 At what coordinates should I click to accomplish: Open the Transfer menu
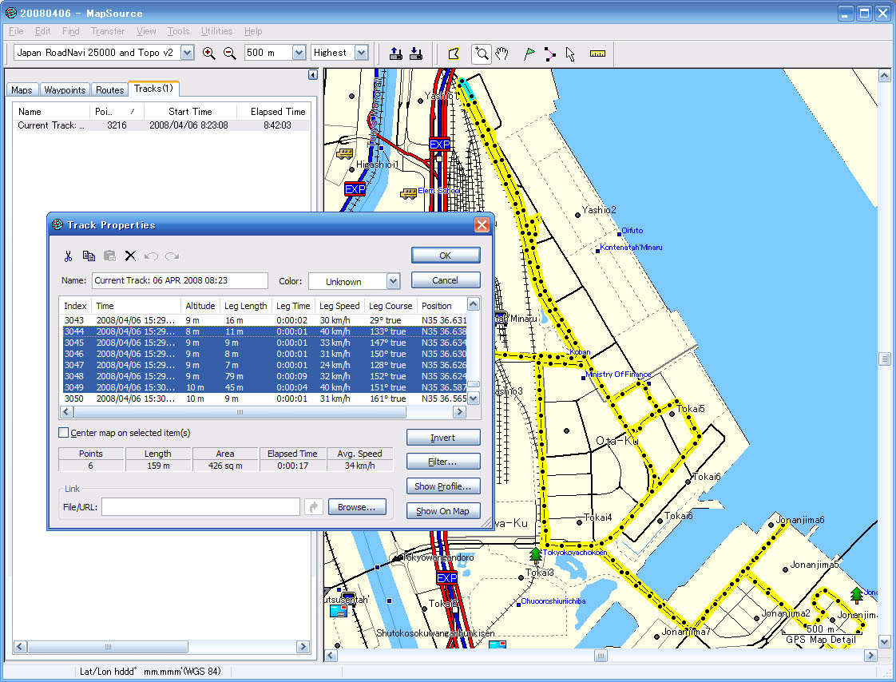(x=108, y=31)
